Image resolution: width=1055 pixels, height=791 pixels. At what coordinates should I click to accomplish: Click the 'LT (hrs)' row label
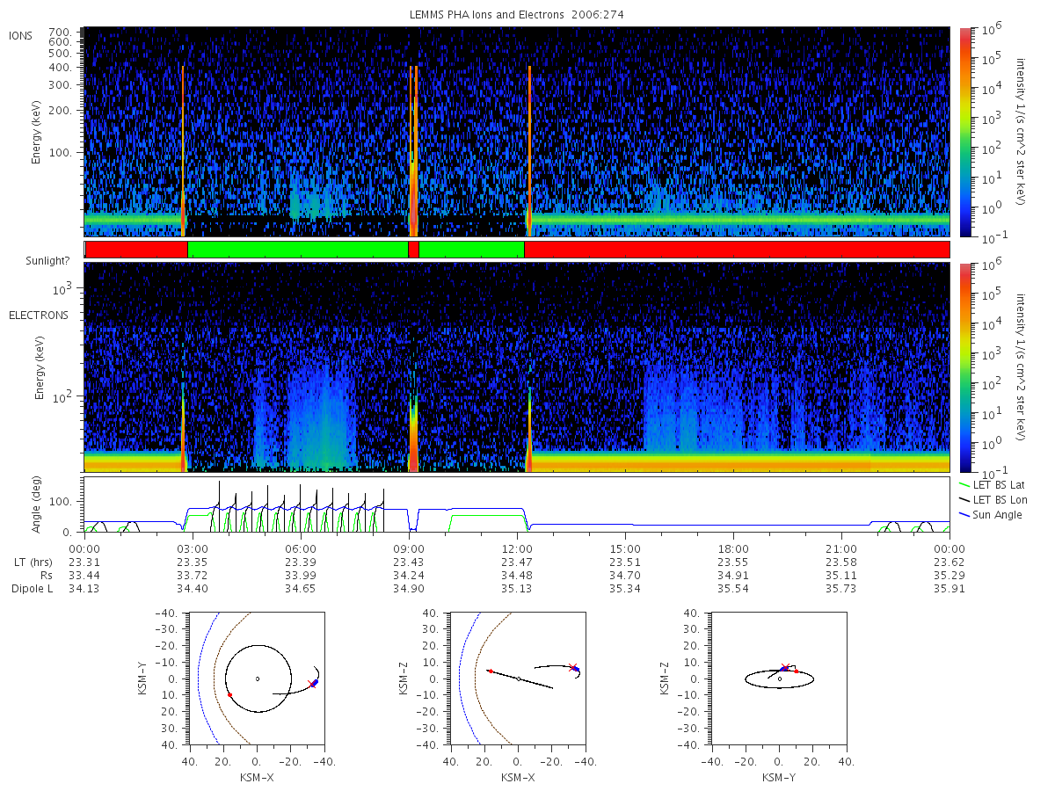[x=33, y=562]
